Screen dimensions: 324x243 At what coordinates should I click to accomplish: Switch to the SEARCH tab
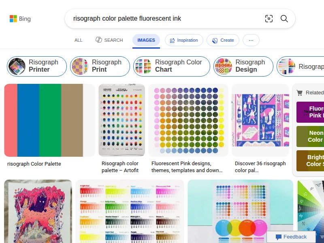109,40
